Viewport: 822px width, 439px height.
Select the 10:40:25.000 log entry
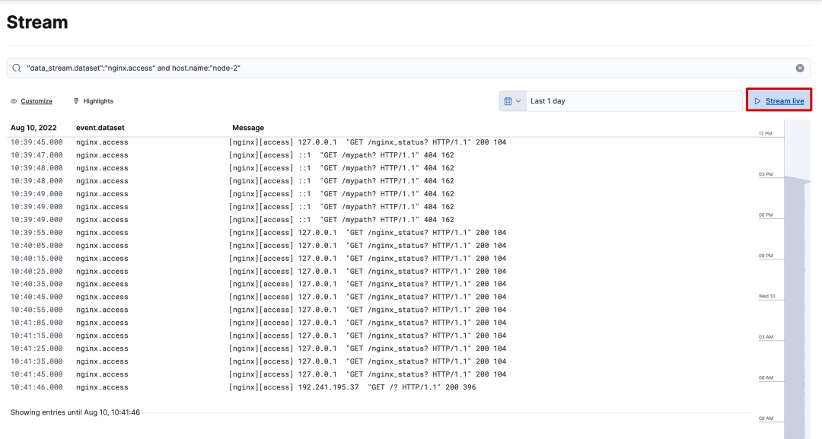pos(379,272)
